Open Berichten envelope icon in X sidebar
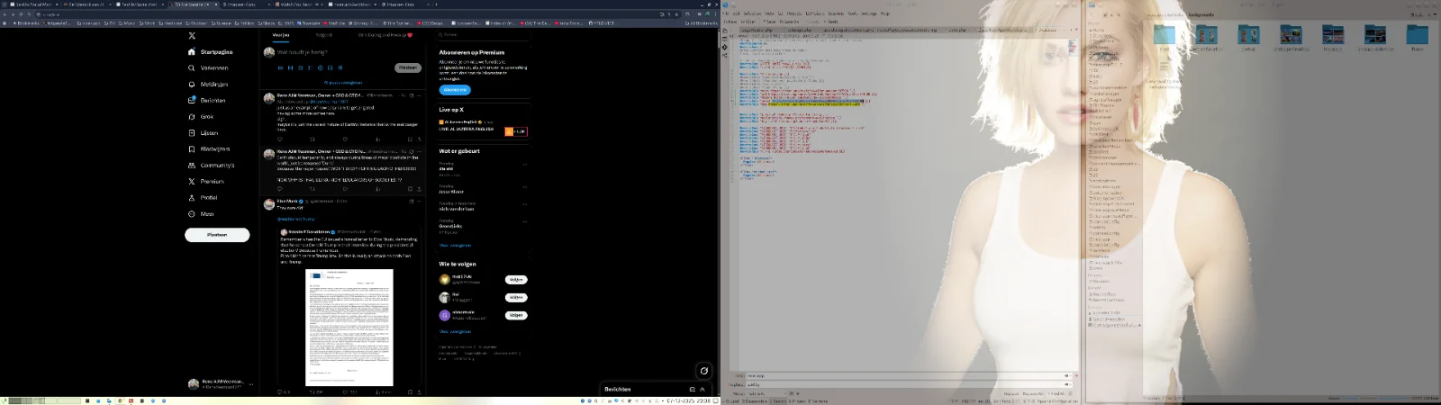1441x405 pixels. pos(192,101)
